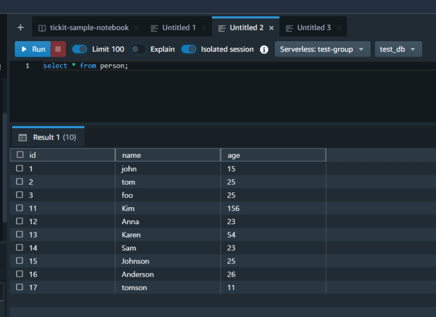Toggle the Limit 100 switch
The height and width of the screenshot is (317, 436).
pyautogui.click(x=80, y=49)
